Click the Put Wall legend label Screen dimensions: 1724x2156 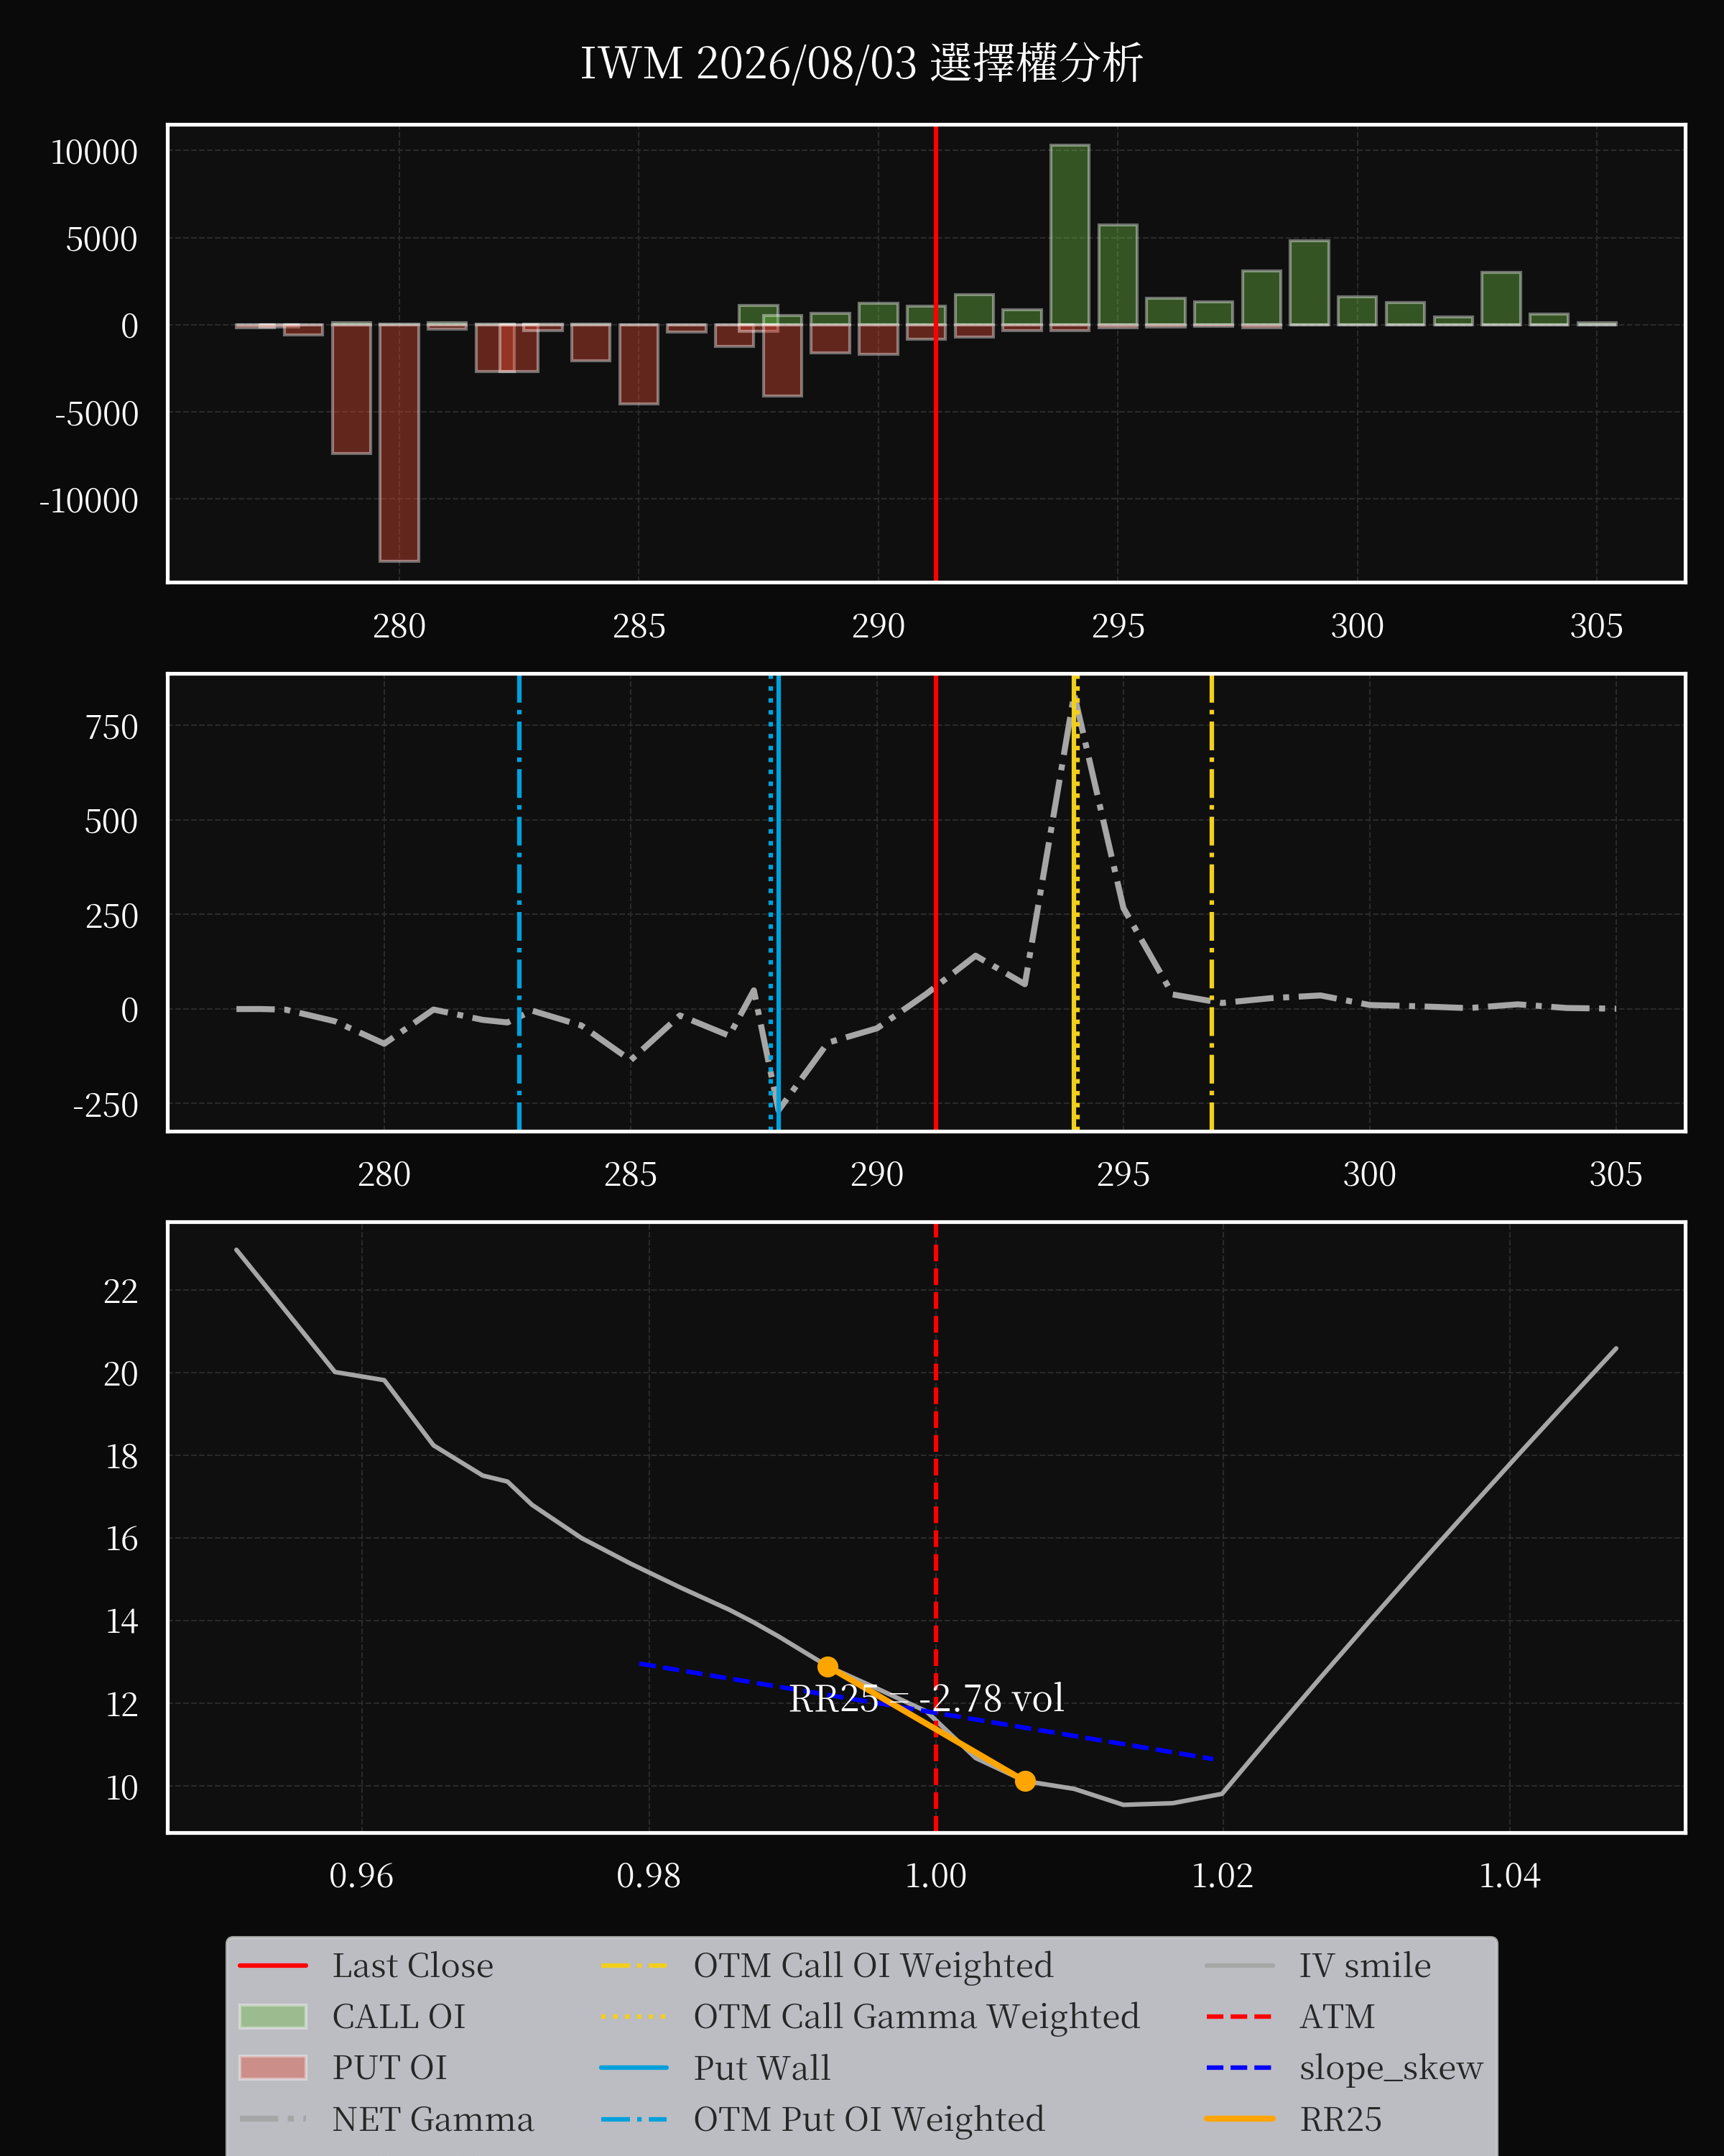coord(761,2067)
